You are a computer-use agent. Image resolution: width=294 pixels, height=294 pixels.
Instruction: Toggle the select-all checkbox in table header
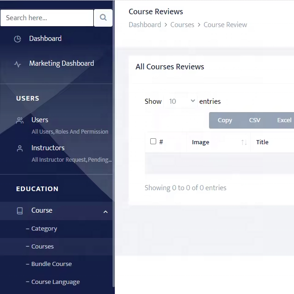point(153,141)
